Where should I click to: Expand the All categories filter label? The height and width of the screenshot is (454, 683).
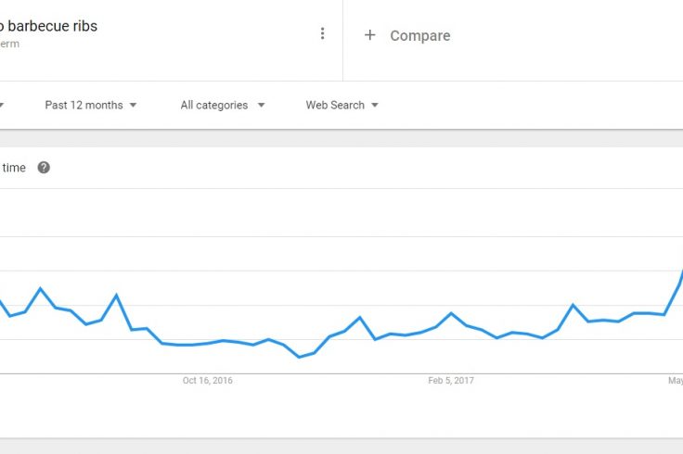click(x=213, y=105)
